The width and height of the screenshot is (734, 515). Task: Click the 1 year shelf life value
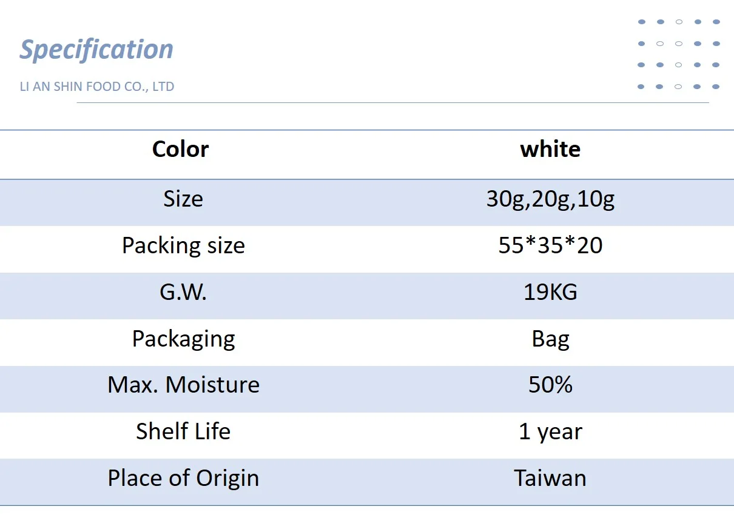click(550, 431)
